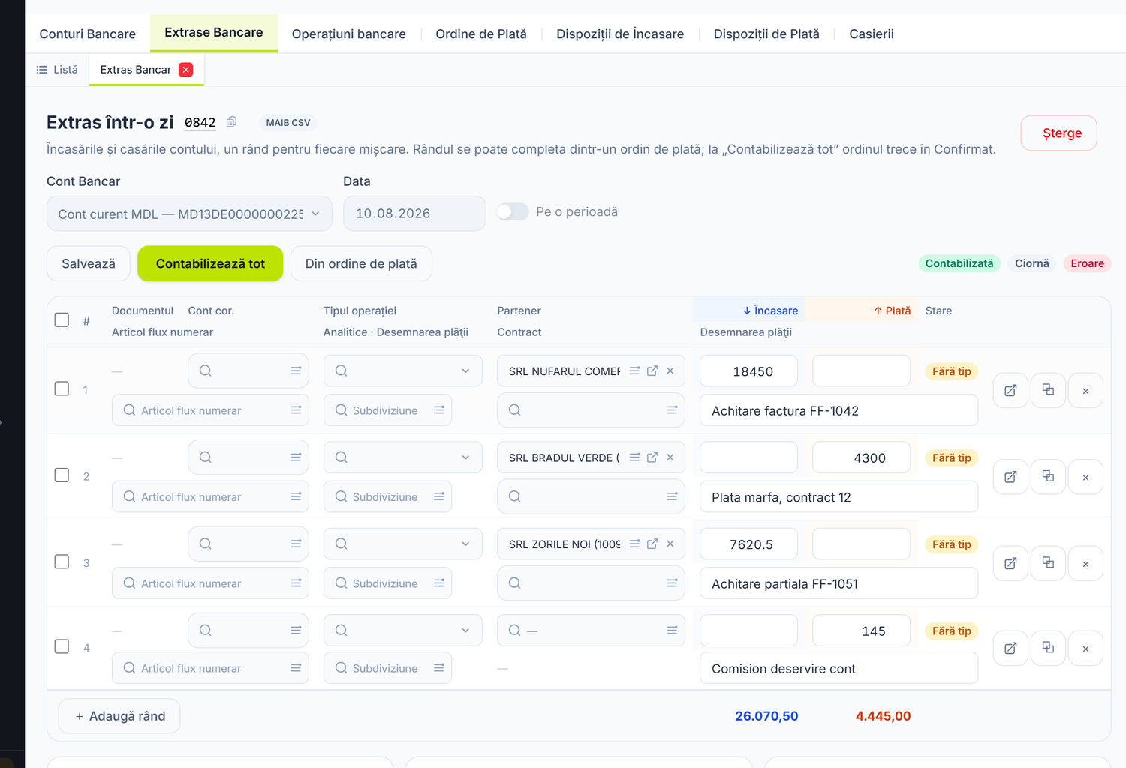Open SRL BRADUL VERDE partner link icon
This screenshot has width=1126, height=768.
[x=652, y=457]
